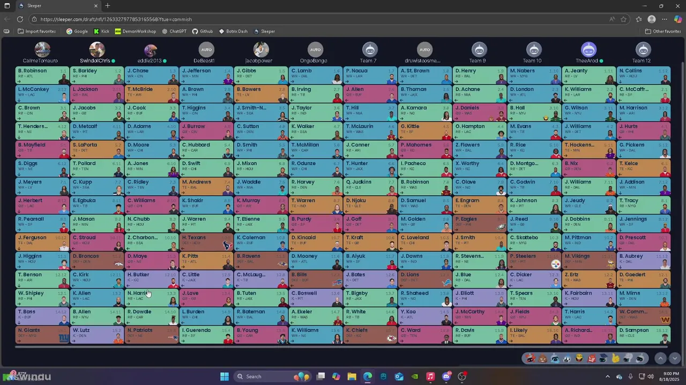Open the J. Chase pick card
The image size is (686, 385).
(x=151, y=75)
